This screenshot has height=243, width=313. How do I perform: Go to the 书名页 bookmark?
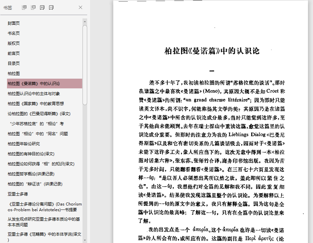[x=14, y=33]
